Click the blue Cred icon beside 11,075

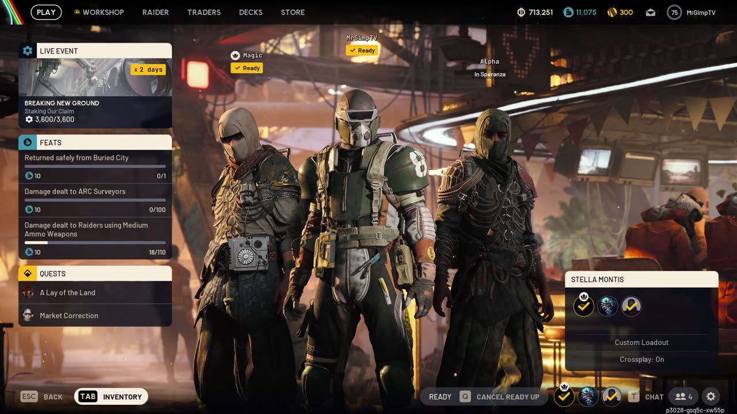568,12
